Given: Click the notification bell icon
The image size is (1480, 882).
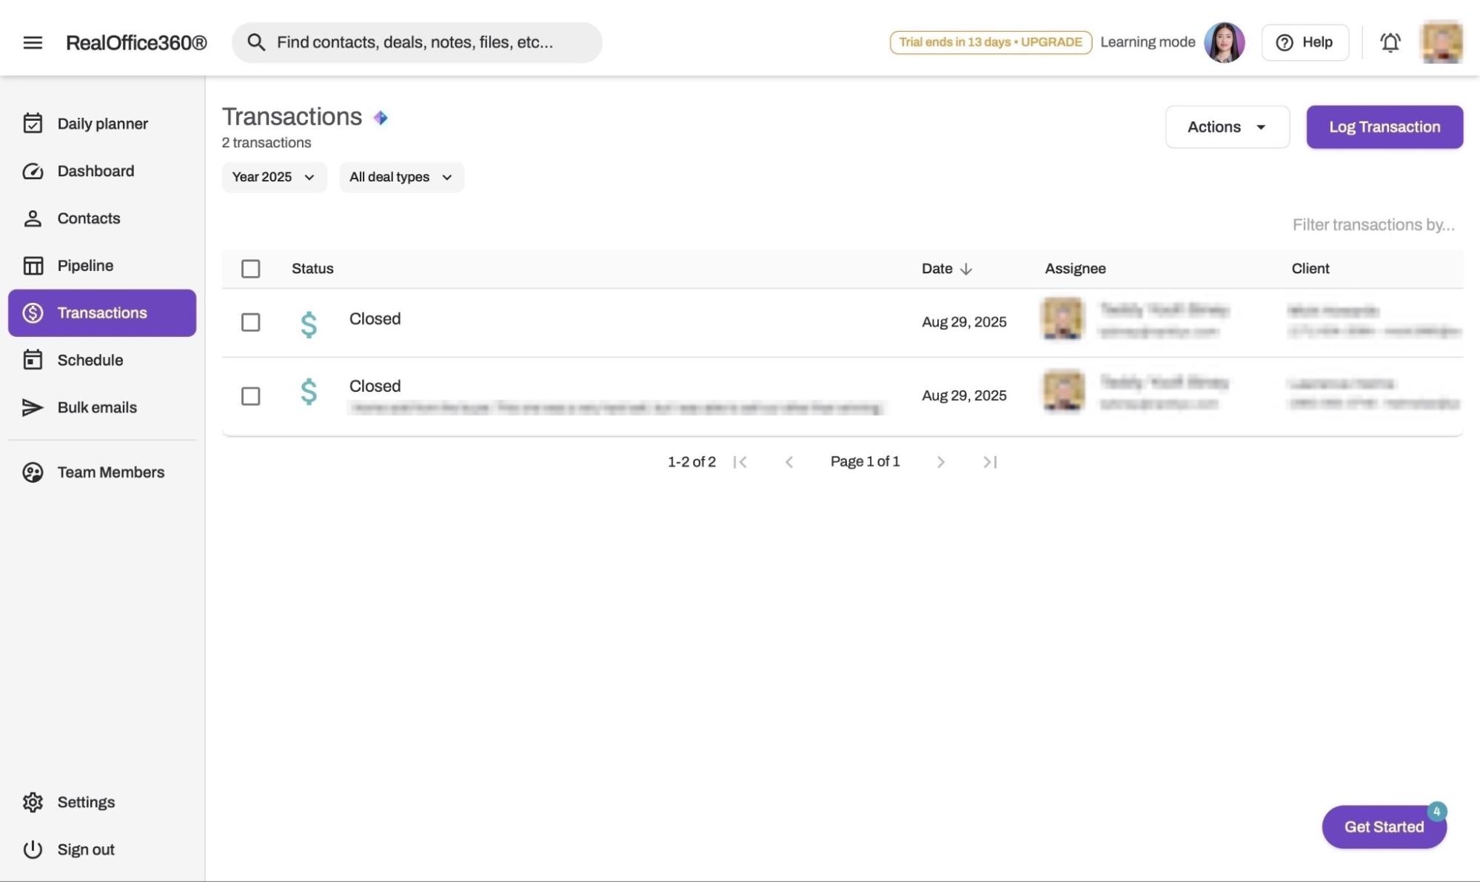Looking at the screenshot, I should click(x=1390, y=42).
